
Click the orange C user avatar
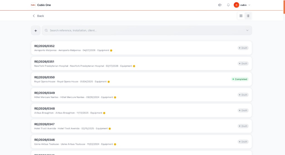click(236, 5)
